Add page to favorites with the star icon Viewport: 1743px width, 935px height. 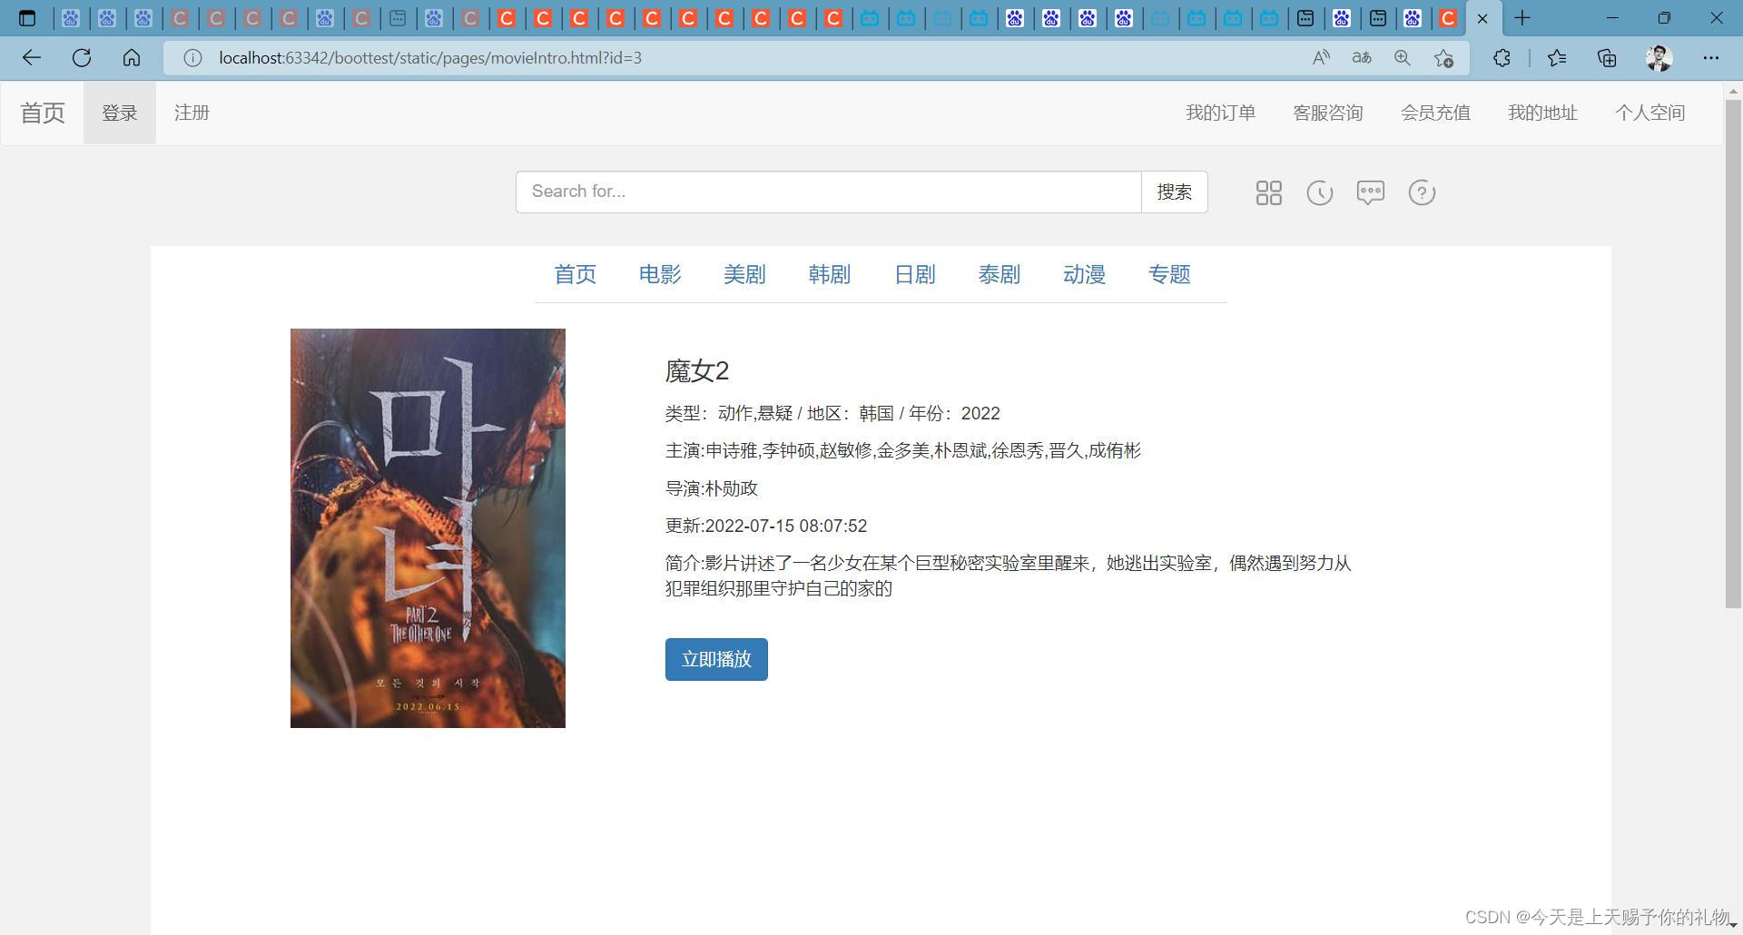tap(1443, 57)
